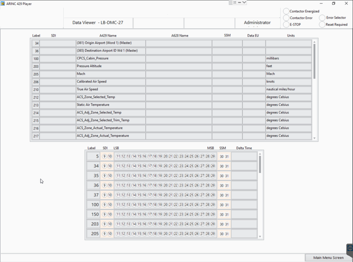This screenshot has width=353, height=262.
Task: Click the nautical miles/hour units cell
Action: click(x=289, y=90)
